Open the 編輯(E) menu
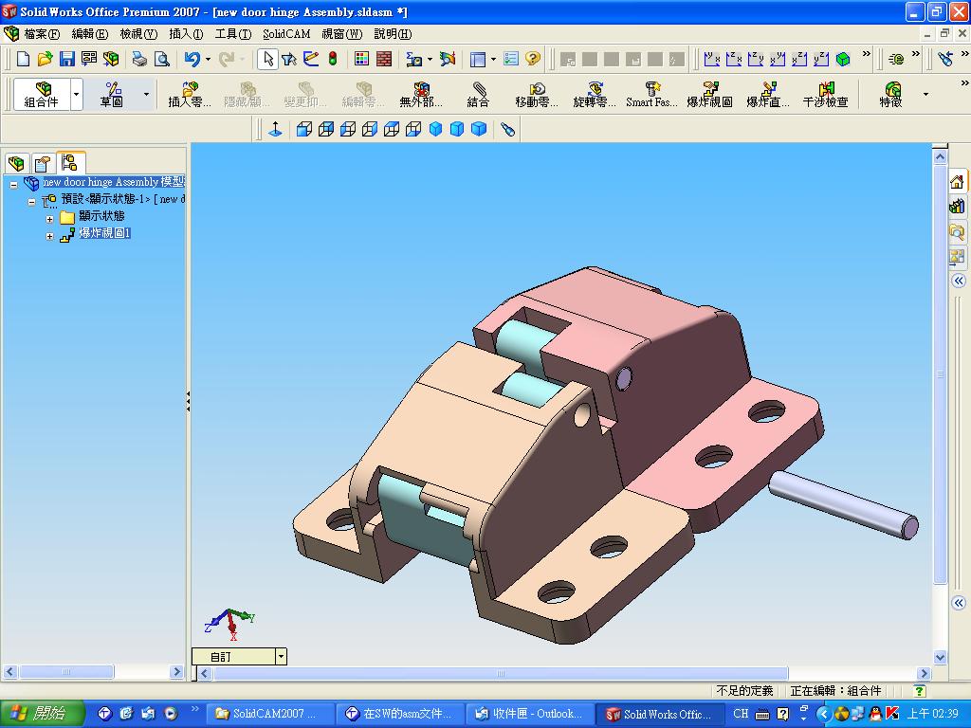The width and height of the screenshot is (971, 728). point(89,34)
